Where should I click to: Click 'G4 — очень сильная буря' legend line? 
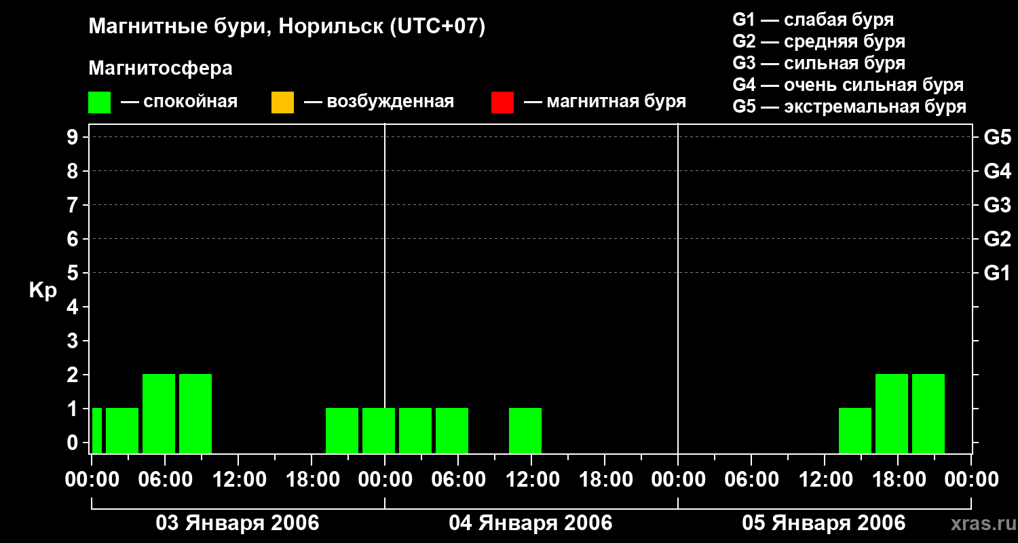click(848, 85)
